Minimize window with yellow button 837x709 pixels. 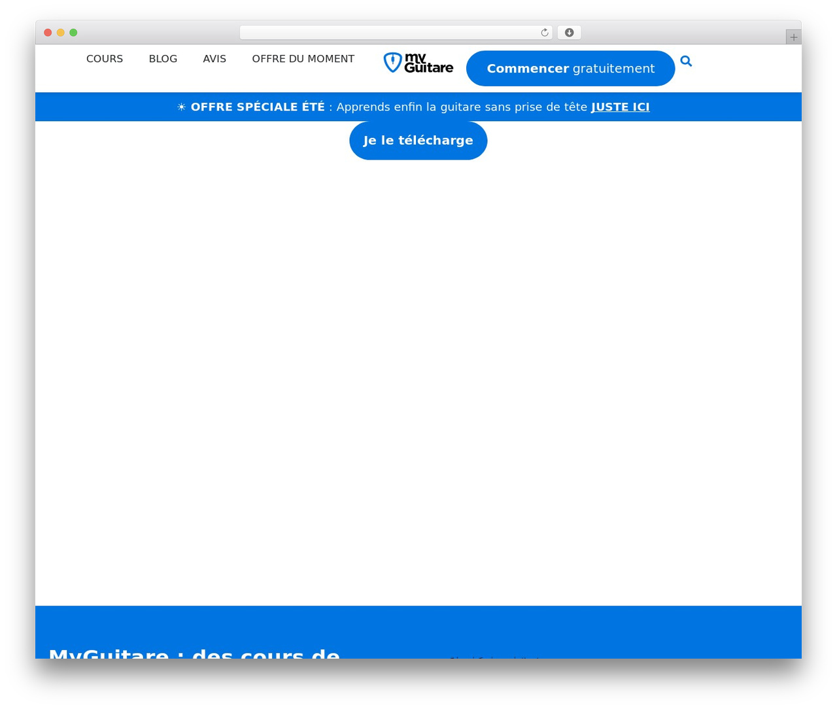click(60, 33)
